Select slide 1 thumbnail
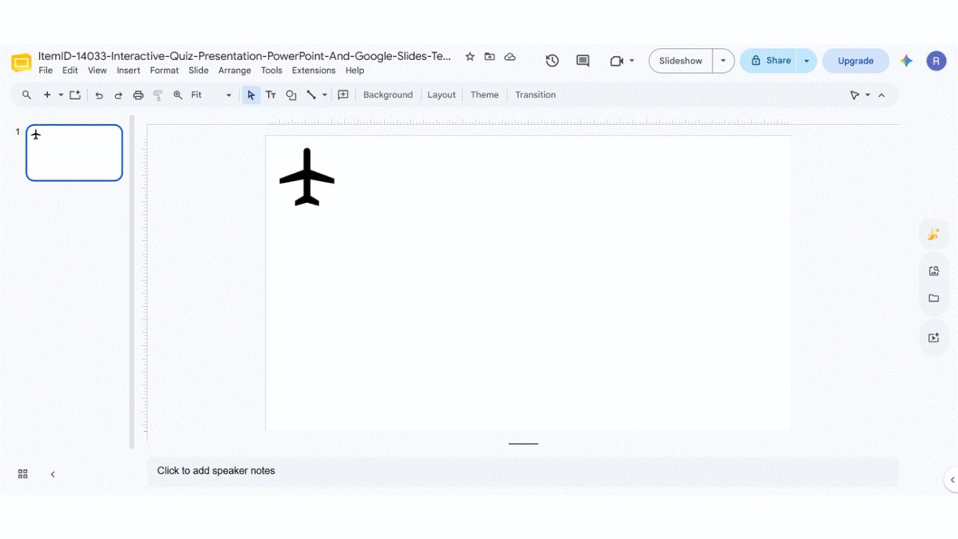This screenshot has width=958, height=539. tap(74, 153)
